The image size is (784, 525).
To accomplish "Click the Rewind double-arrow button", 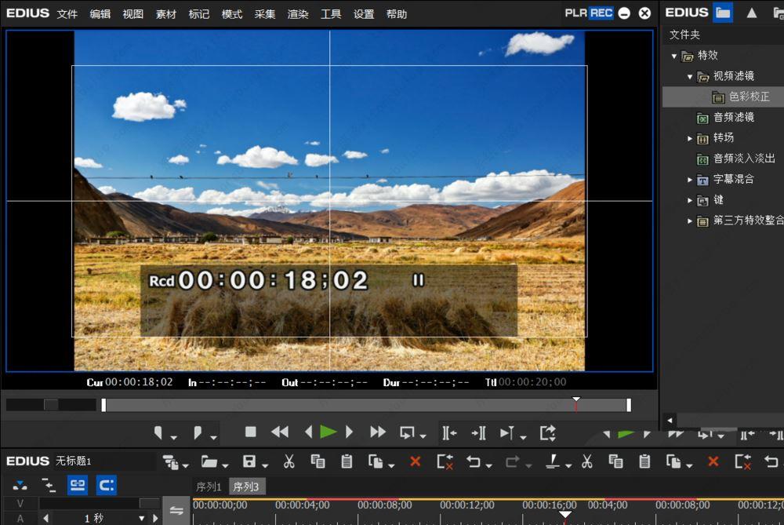I will (x=280, y=432).
